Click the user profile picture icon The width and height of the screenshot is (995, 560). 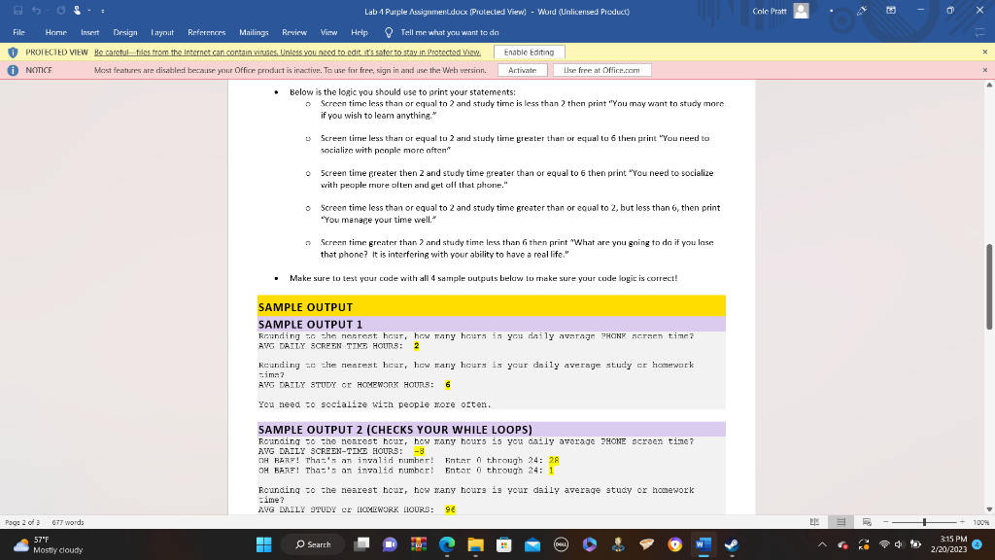click(x=802, y=11)
